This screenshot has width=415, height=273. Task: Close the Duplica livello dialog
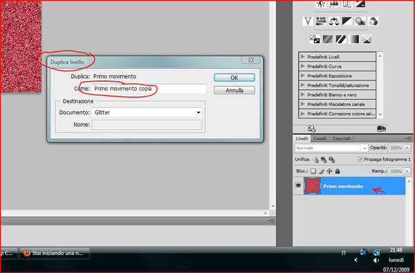click(x=251, y=60)
